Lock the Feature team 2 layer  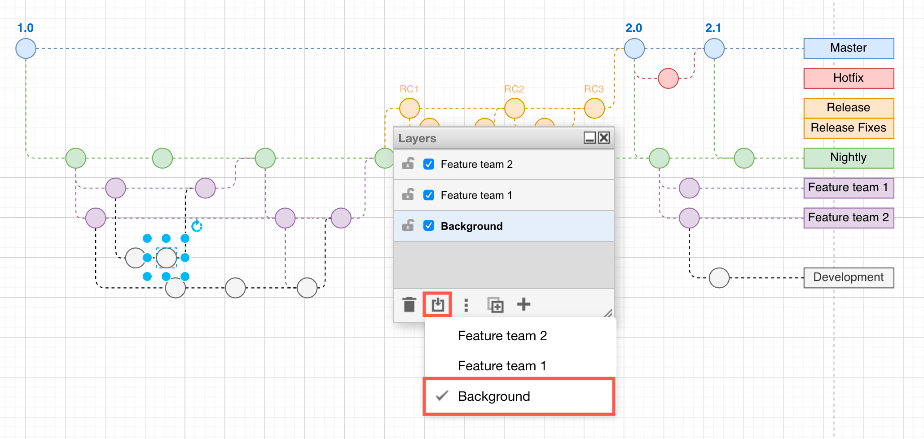coord(408,164)
